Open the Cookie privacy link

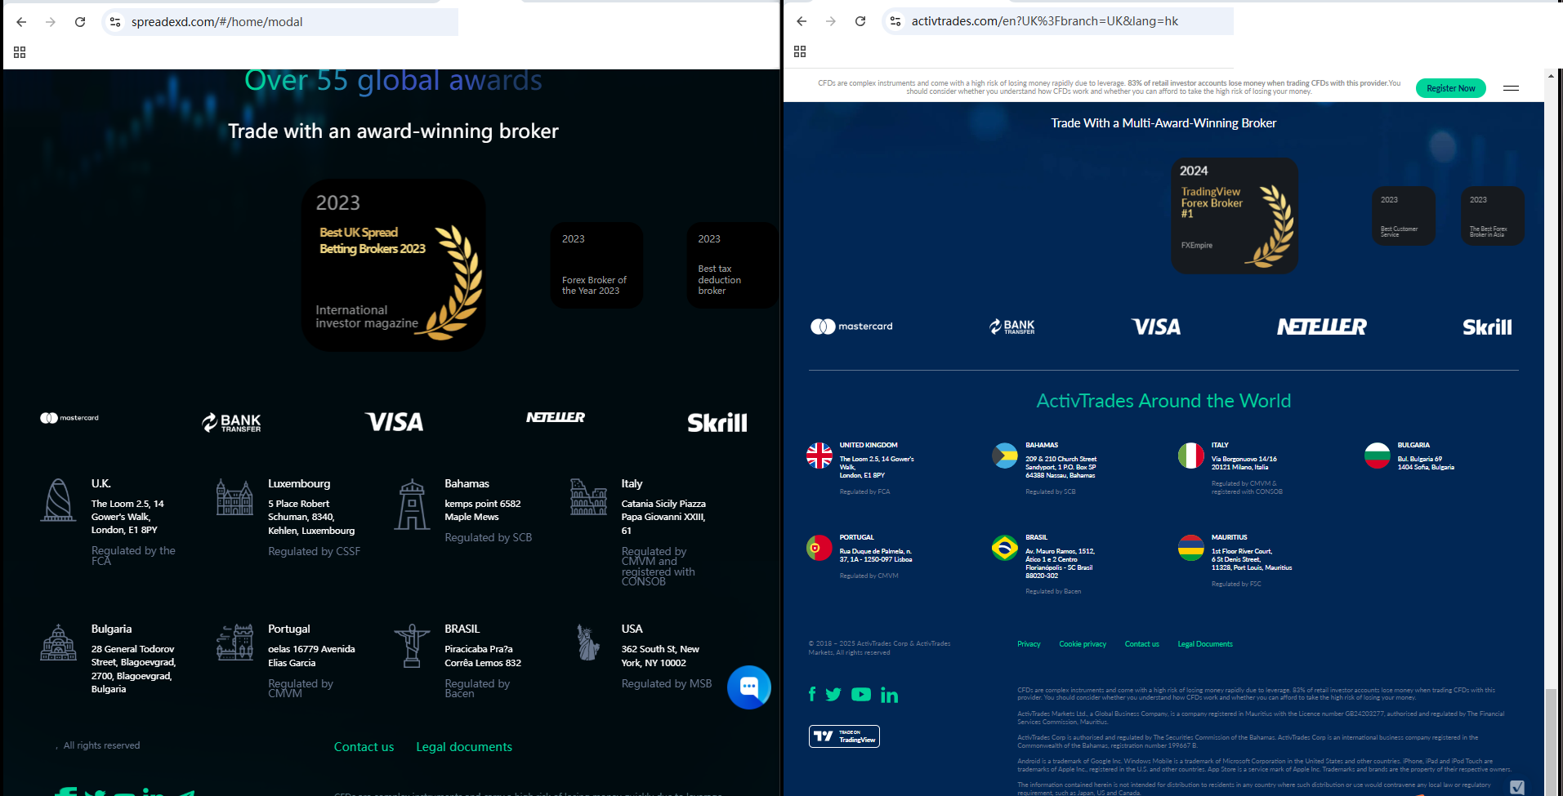1083,644
